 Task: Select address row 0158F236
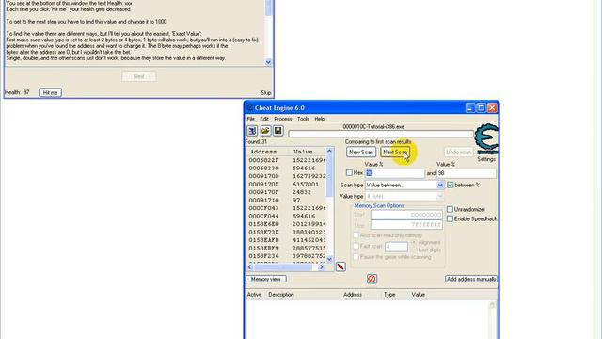coord(286,256)
